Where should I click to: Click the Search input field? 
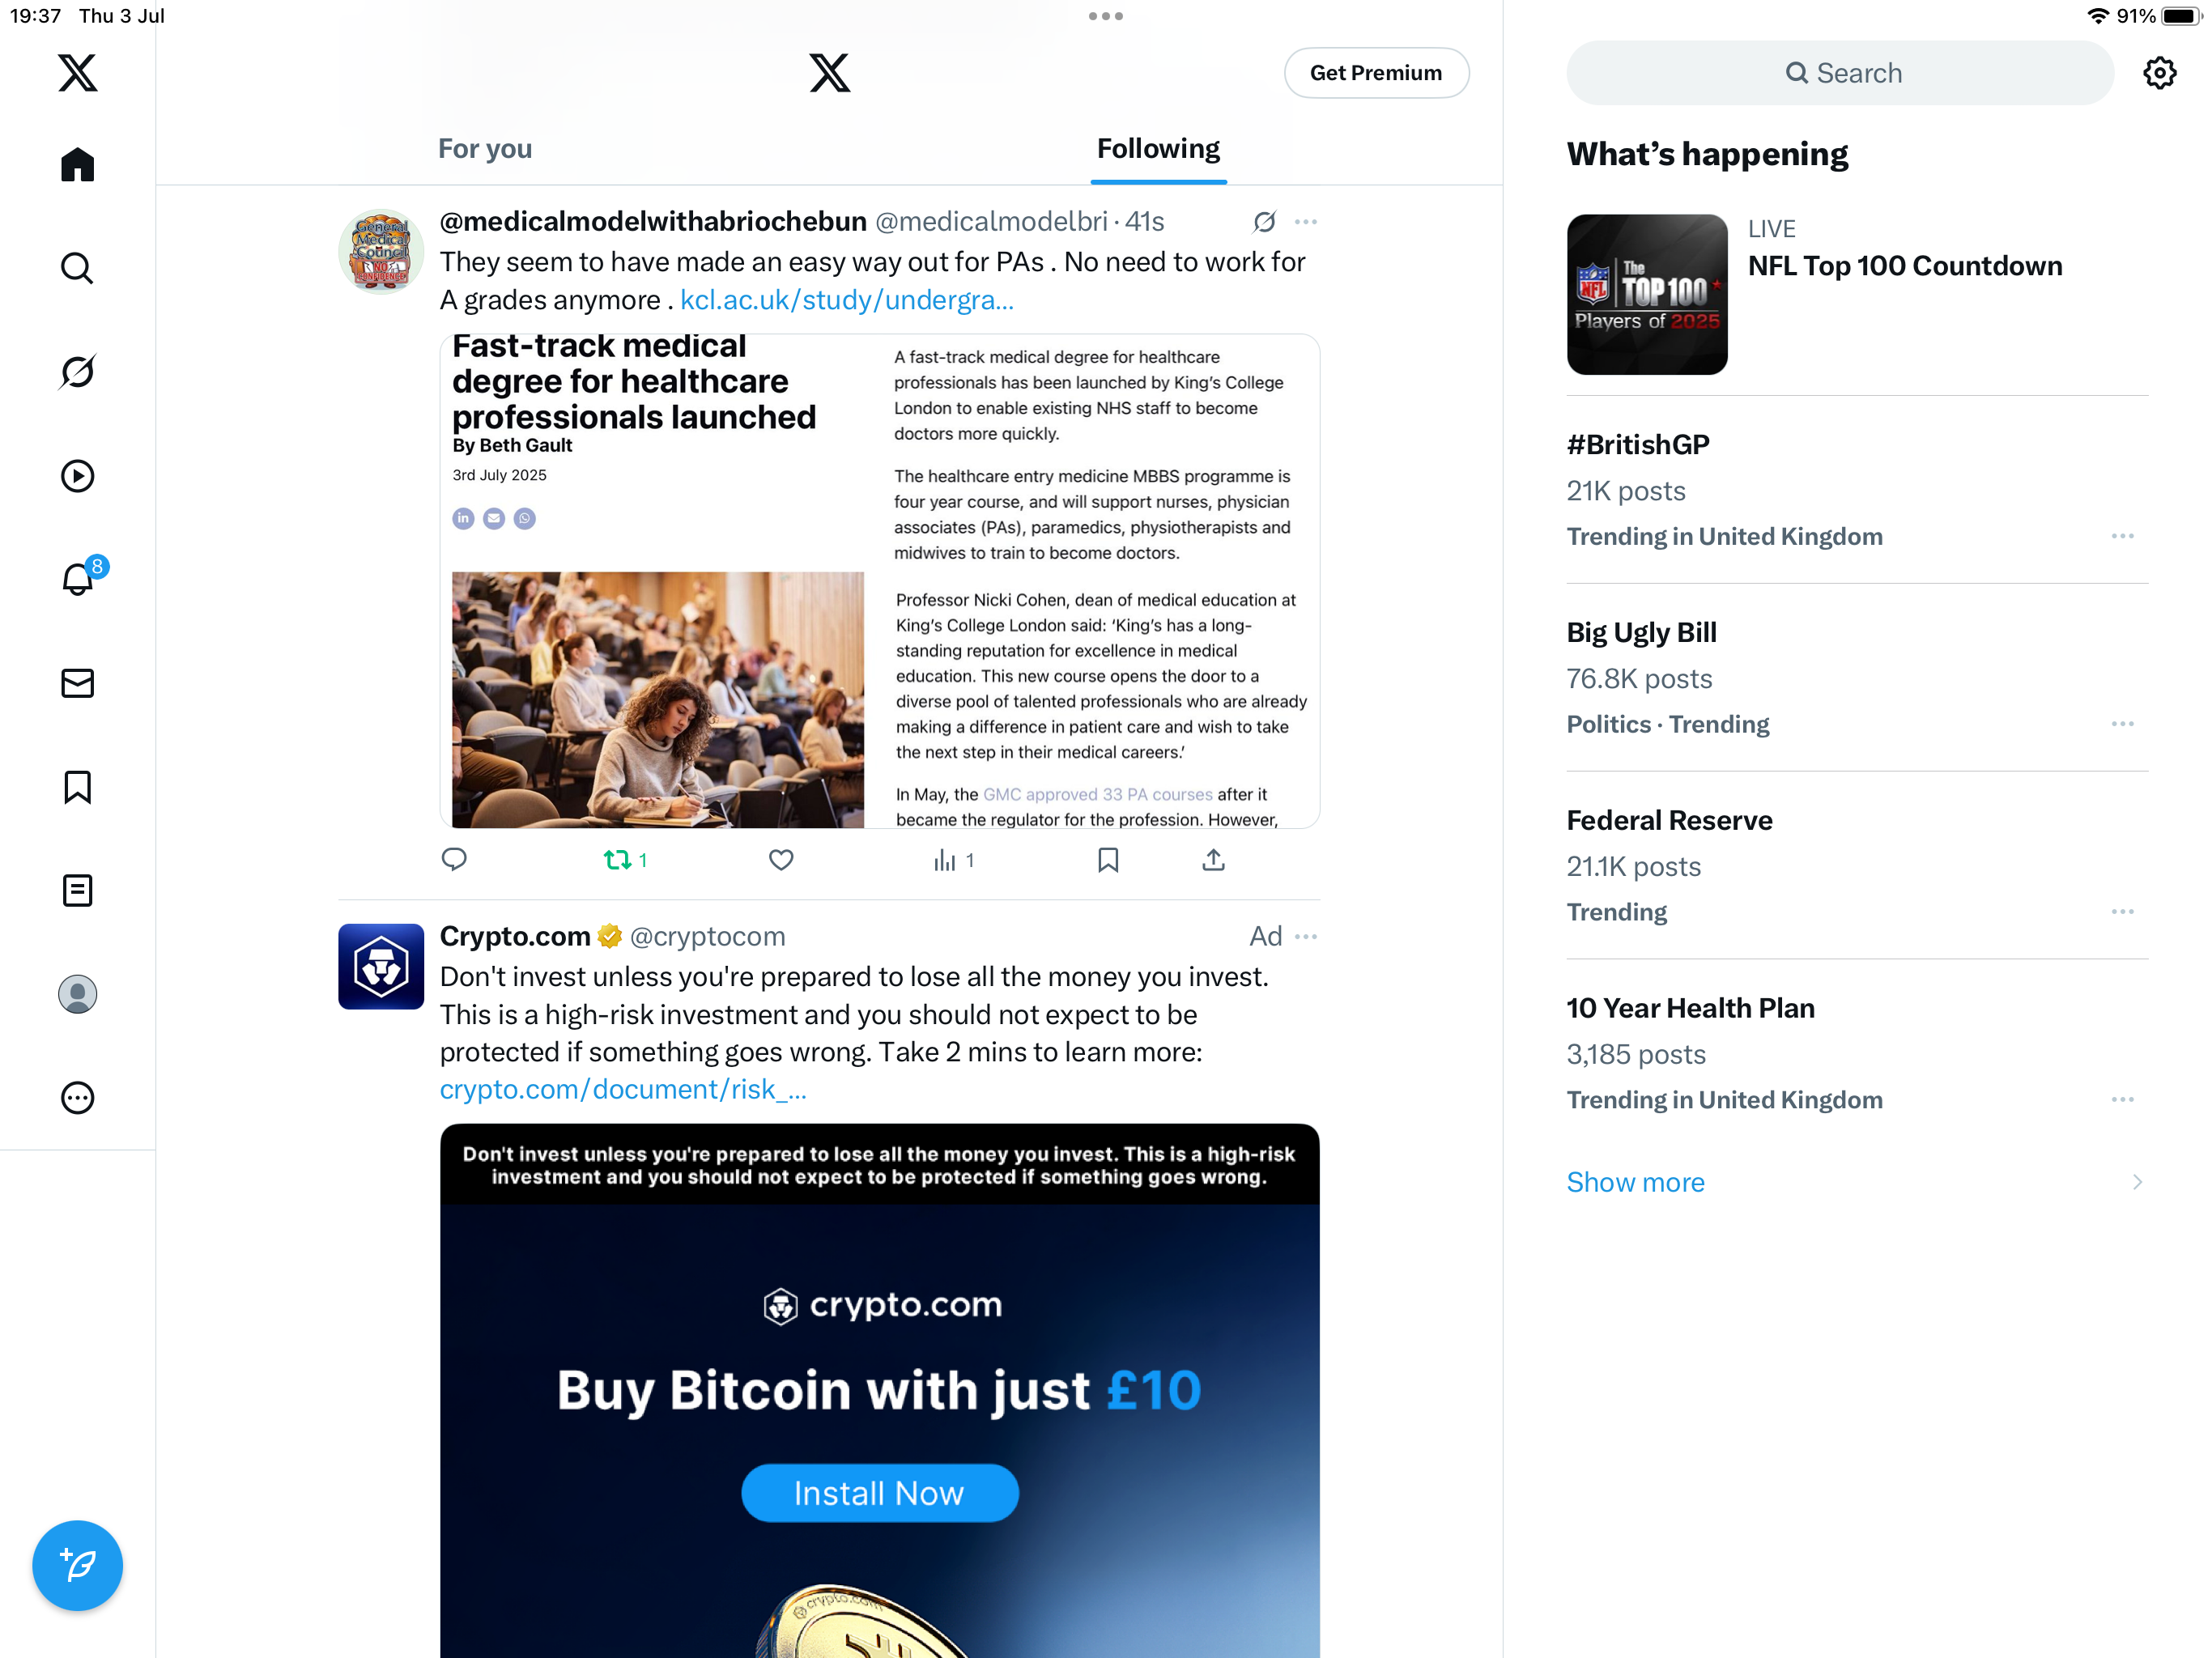(1840, 73)
